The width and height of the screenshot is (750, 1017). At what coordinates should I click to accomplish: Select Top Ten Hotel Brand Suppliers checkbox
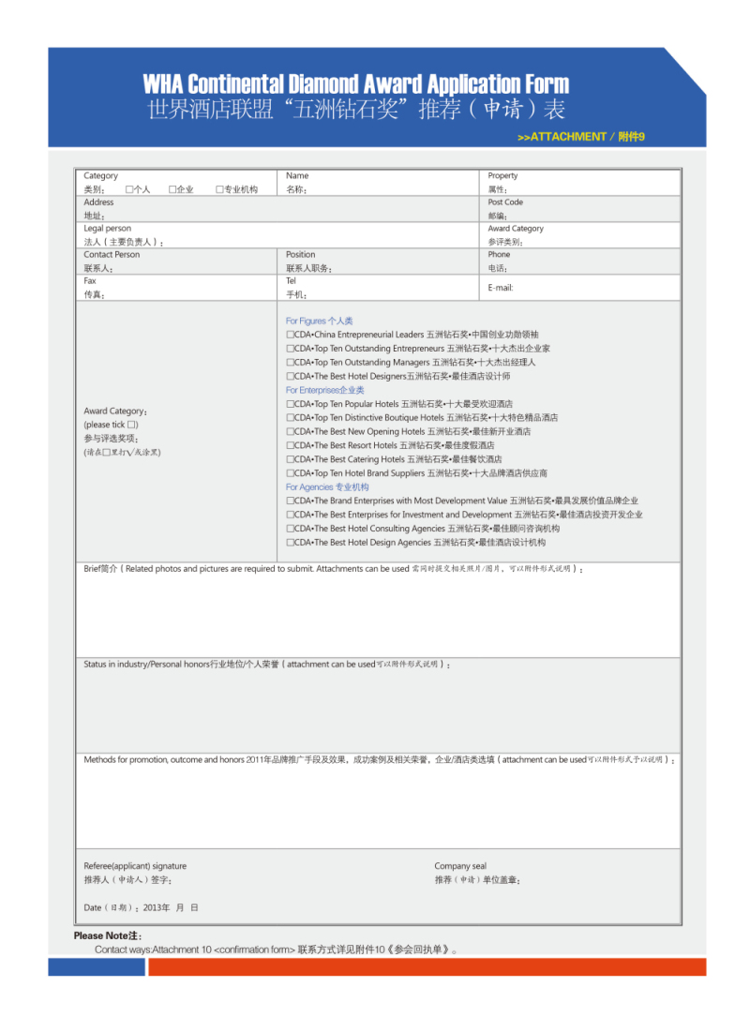(x=291, y=473)
